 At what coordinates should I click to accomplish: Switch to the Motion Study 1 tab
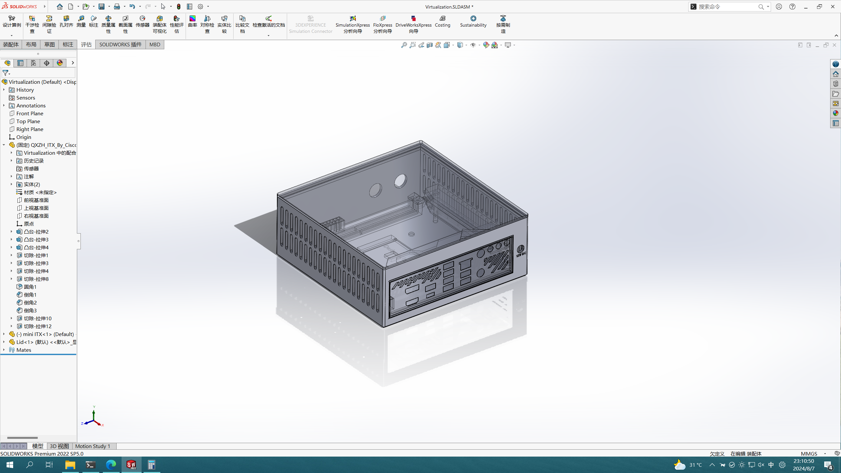[x=93, y=446]
